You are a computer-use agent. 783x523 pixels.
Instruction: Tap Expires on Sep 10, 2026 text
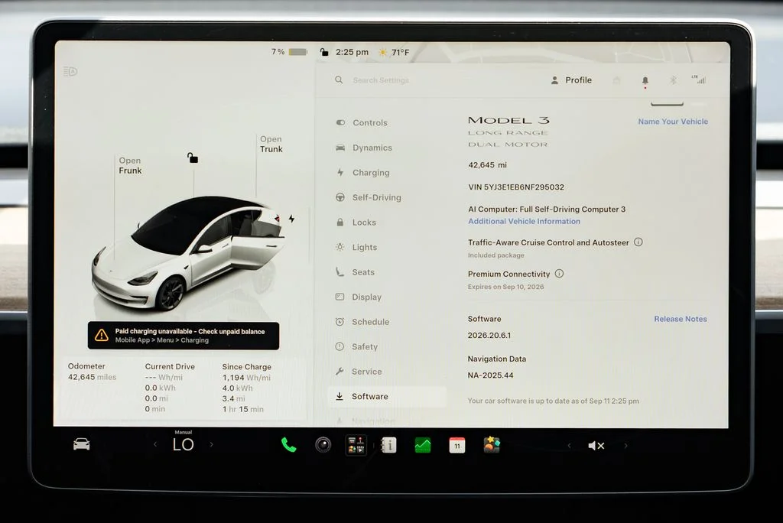click(x=506, y=287)
